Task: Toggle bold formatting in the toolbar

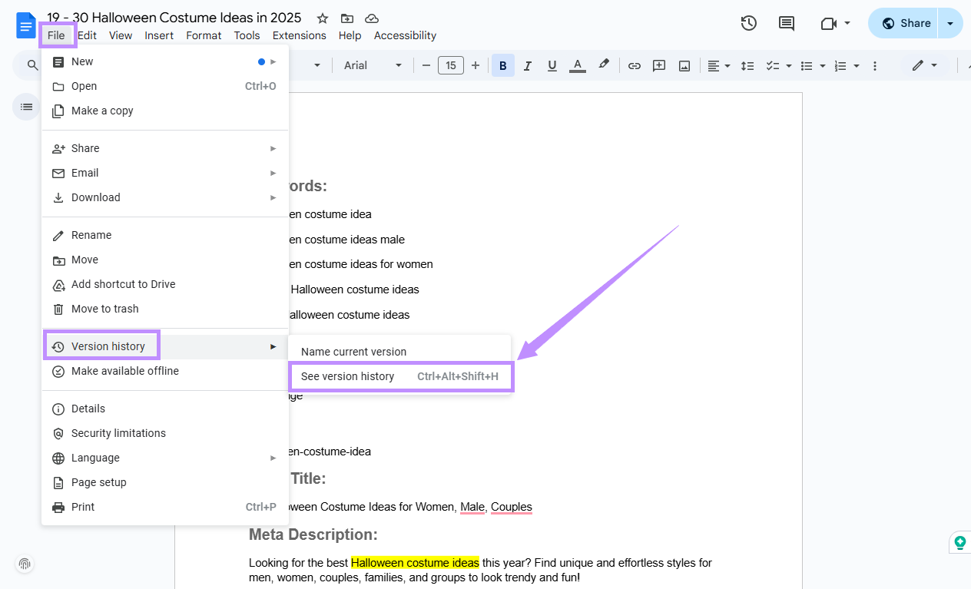Action: (x=502, y=65)
